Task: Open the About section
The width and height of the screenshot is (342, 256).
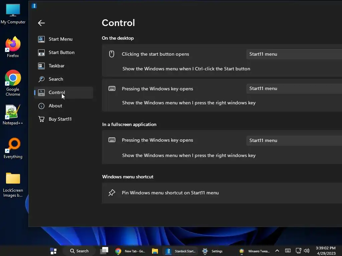Action: (x=63, y=106)
